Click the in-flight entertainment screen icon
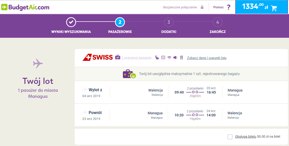Viewport: 289px width, 146px height. (x=163, y=58)
